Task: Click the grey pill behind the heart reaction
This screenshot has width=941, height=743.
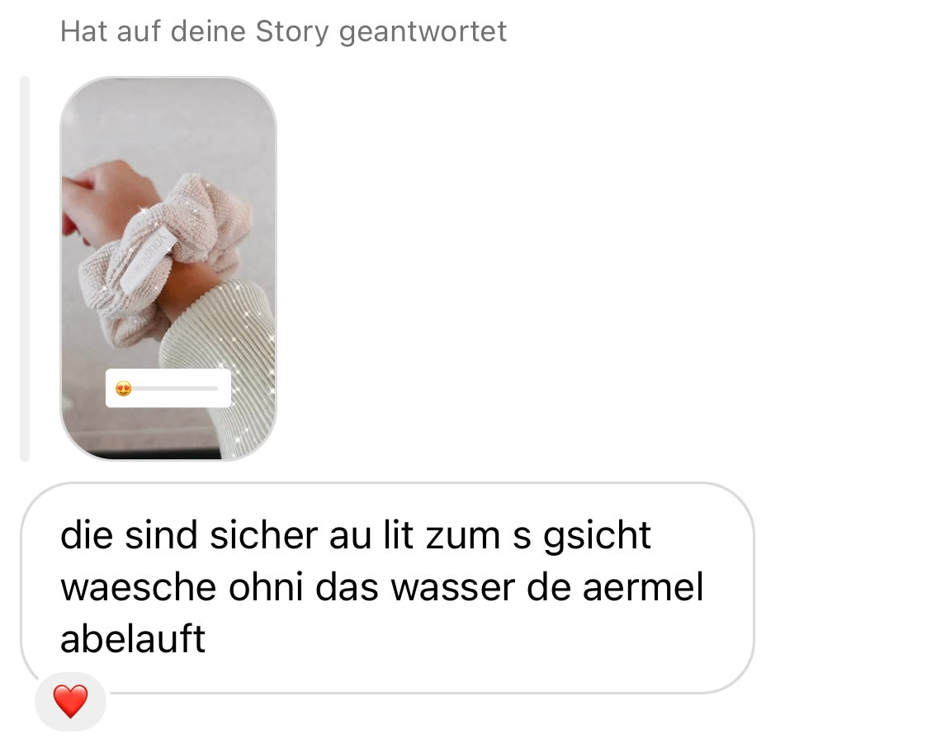Action: tap(71, 702)
